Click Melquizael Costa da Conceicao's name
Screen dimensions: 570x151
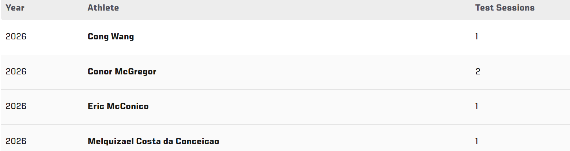pyautogui.click(x=153, y=142)
